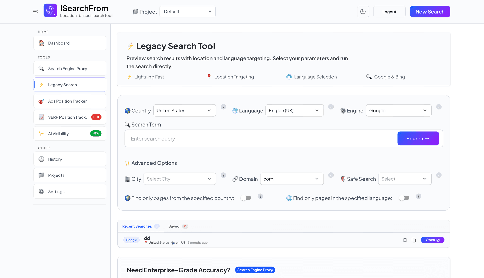Open the Language dropdown showing English (US)

(x=294, y=111)
